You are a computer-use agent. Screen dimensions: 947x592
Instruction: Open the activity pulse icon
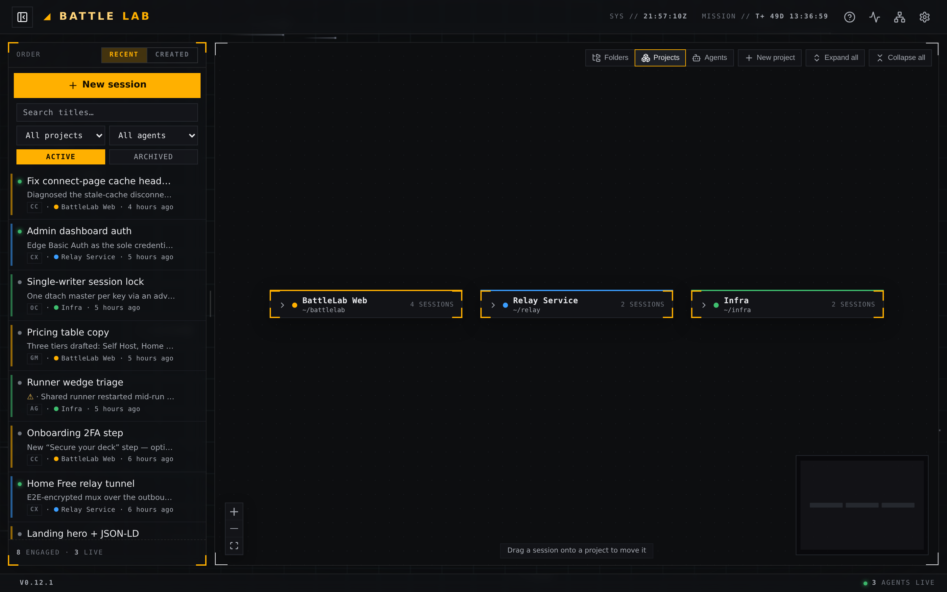coord(875,17)
